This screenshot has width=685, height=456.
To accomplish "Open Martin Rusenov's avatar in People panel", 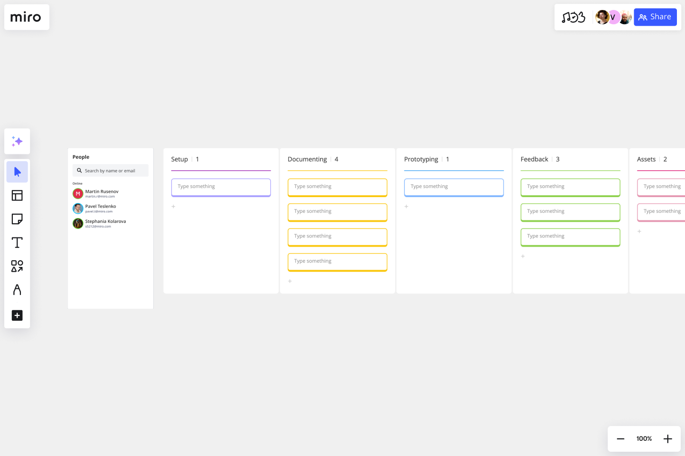I will click(x=78, y=193).
